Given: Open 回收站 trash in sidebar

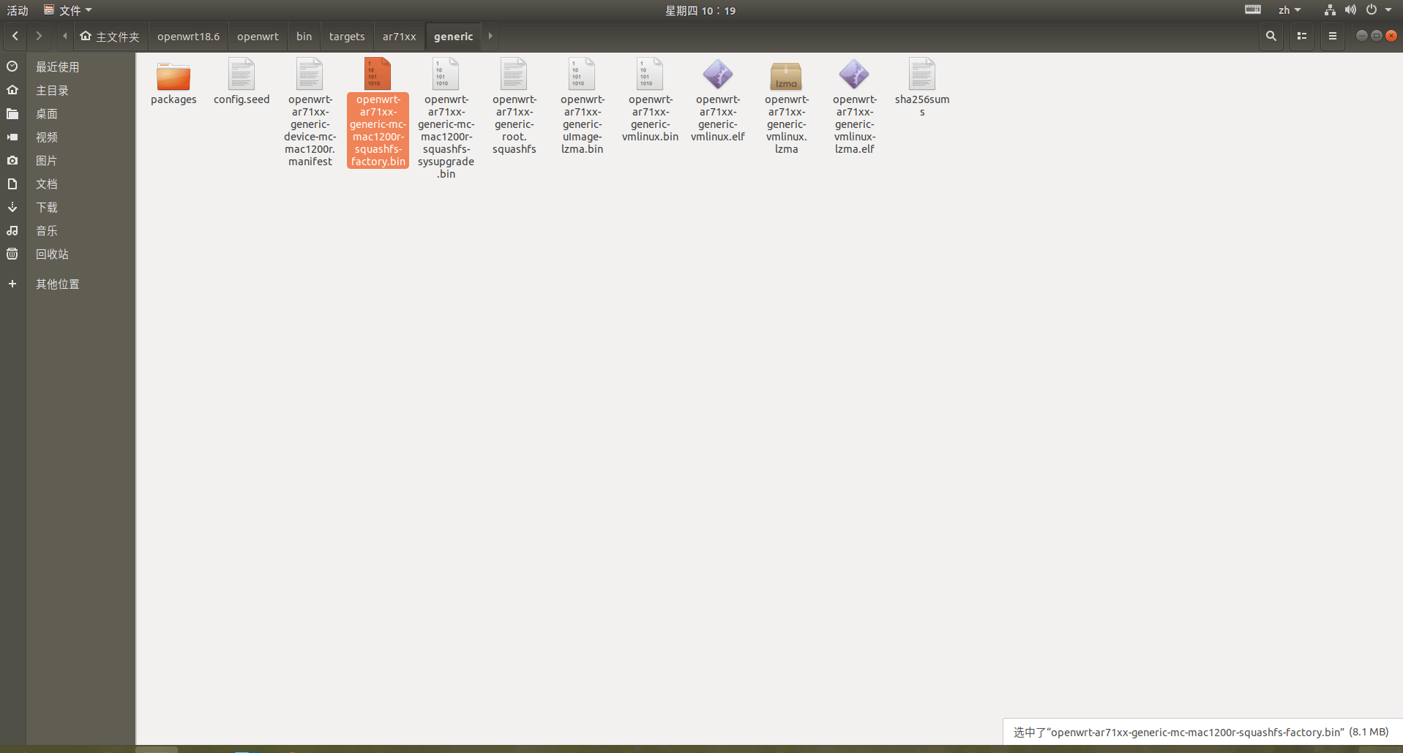Looking at the screenshot, I should tap(52, 254).
